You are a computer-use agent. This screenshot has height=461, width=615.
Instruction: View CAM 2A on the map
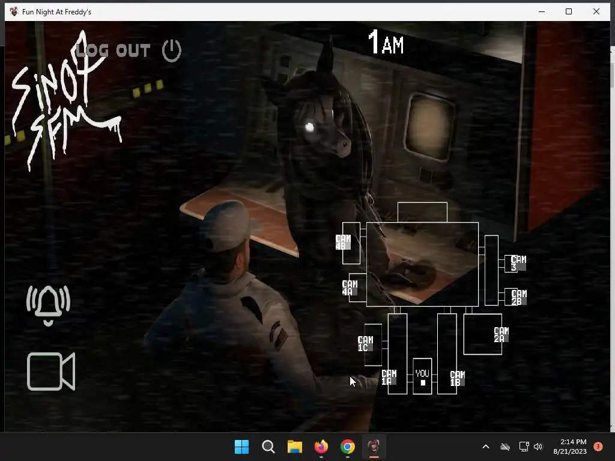pyautogui.click(x=501, y=335)
